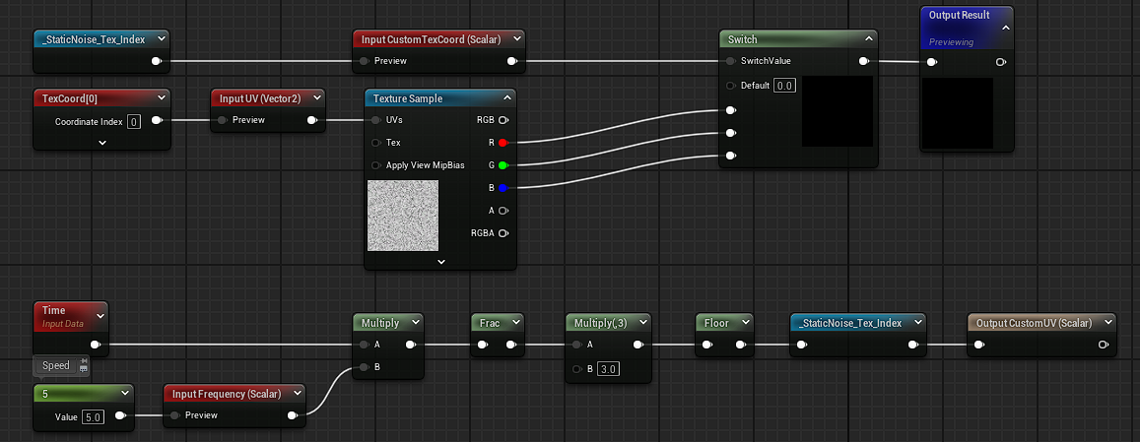1140x442 pixels.
Task: Click the TexCoord[0] output pin
Action: click(x=157, y=120)
